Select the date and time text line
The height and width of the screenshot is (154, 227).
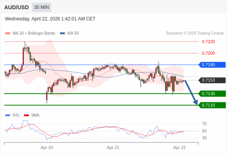pyautogui.click(x=50, y=19)
